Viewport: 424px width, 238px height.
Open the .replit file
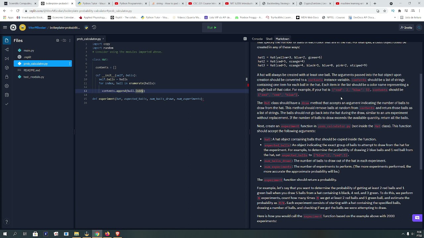(43, 57)
